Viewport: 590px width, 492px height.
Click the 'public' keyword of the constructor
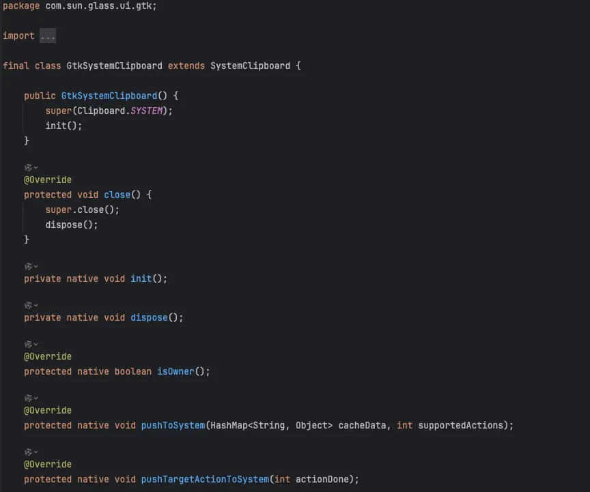[40, 96]
